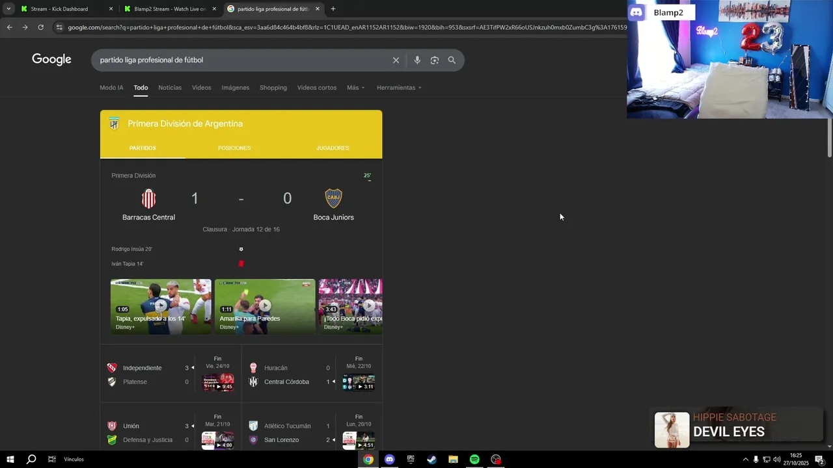Click the page vertical scrollbar thumb
The image size is (833, 468).
coord(830,138)
